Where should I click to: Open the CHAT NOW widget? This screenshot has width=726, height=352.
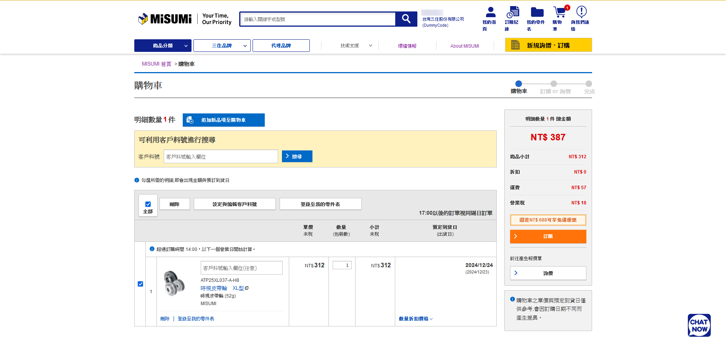(x=699, y=325)
